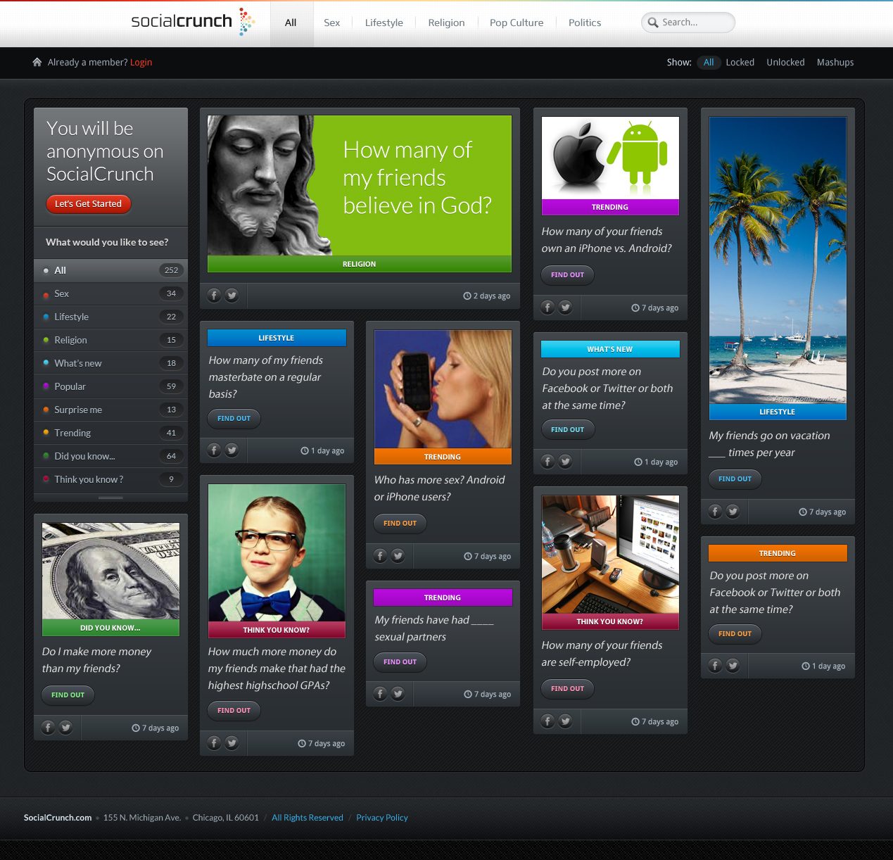Share the masturbate question card on Facebook
Screen dimensions: 893x860
(215, 450)
